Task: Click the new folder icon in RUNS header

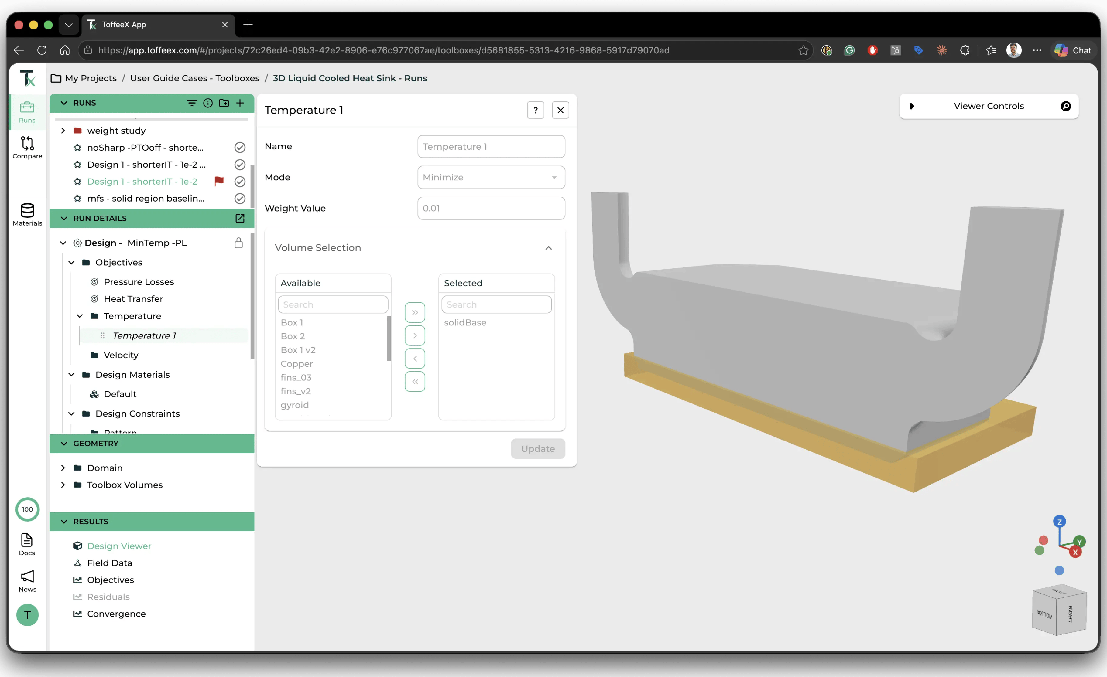Action: (224, 103)
